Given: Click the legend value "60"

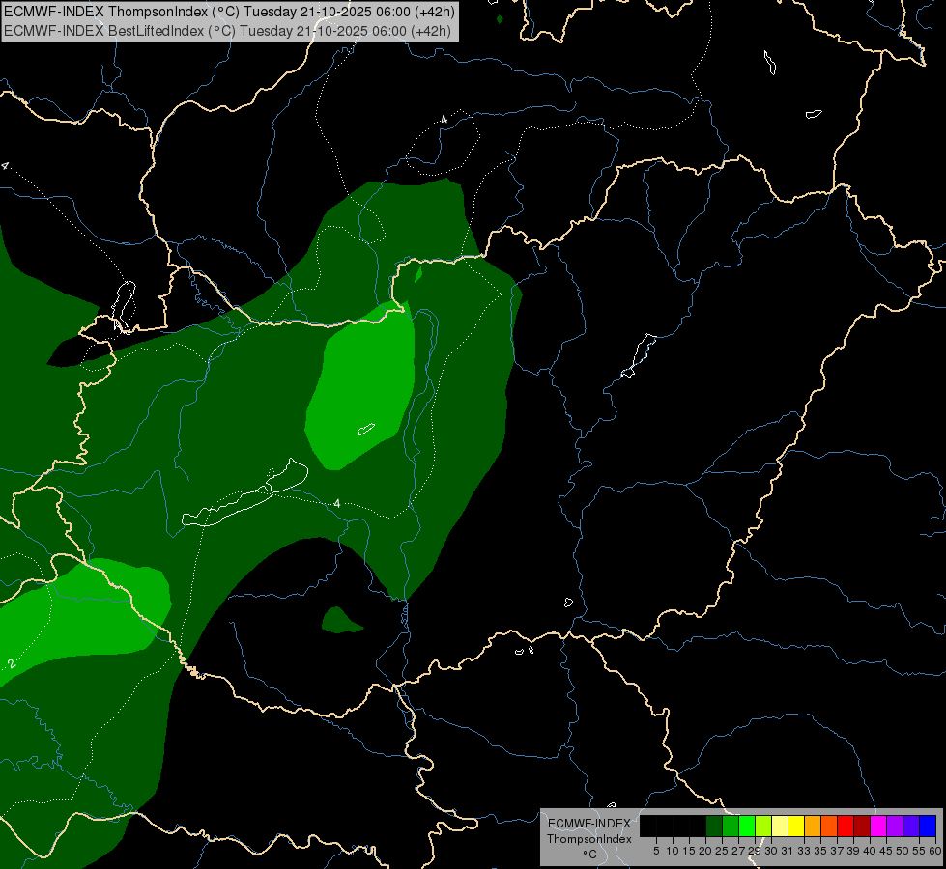Looking at the screenshot, I should (x=935, y=851).
